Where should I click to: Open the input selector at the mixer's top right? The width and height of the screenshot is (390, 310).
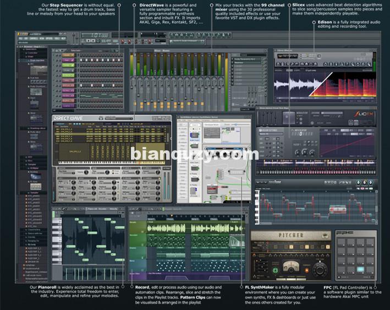252,55
